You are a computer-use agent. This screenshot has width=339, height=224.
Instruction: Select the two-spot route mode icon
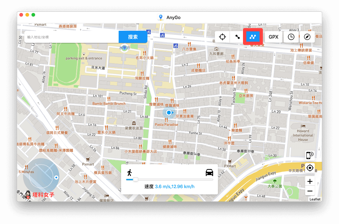pos(237,37)
